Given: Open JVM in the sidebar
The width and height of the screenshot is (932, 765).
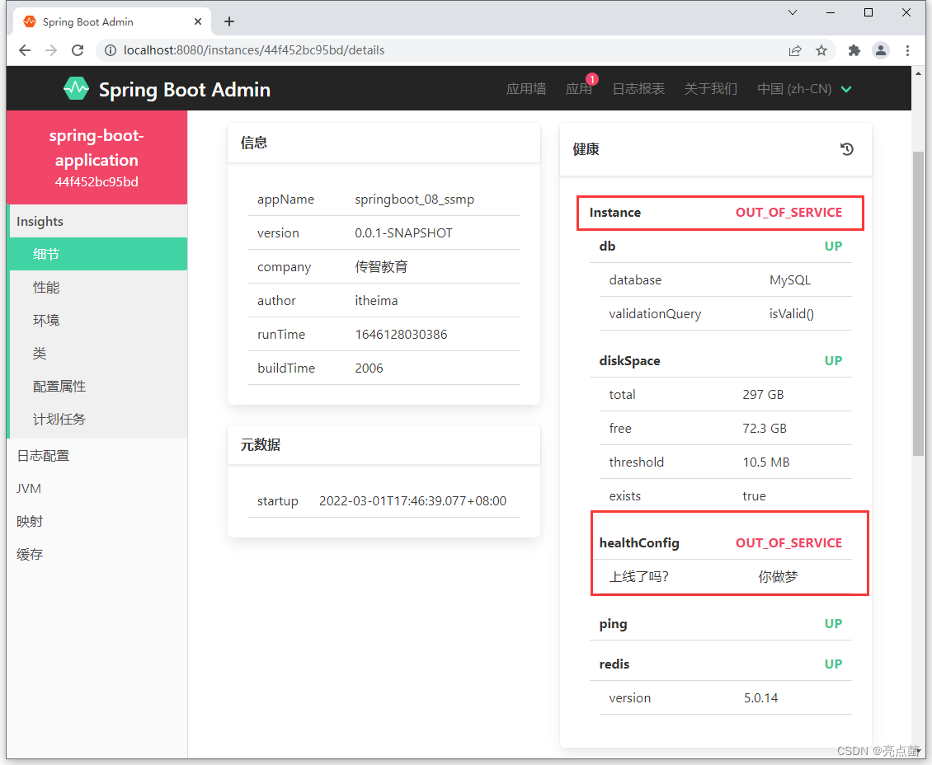Looking at the screenshot, I should (96, 488).
